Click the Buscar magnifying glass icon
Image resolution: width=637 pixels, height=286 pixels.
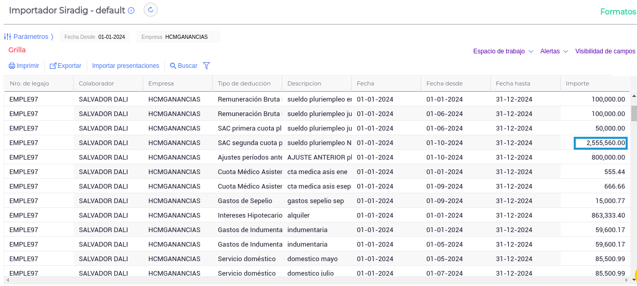173,66
